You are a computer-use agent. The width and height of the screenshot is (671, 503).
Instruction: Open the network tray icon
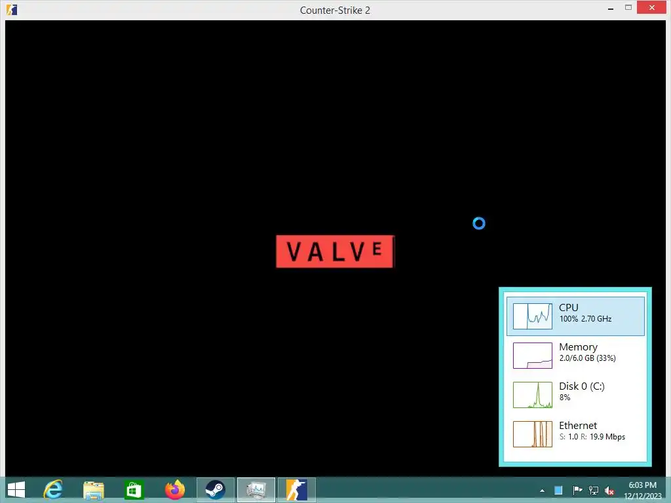pyautogui.click(x=594, y=490)
